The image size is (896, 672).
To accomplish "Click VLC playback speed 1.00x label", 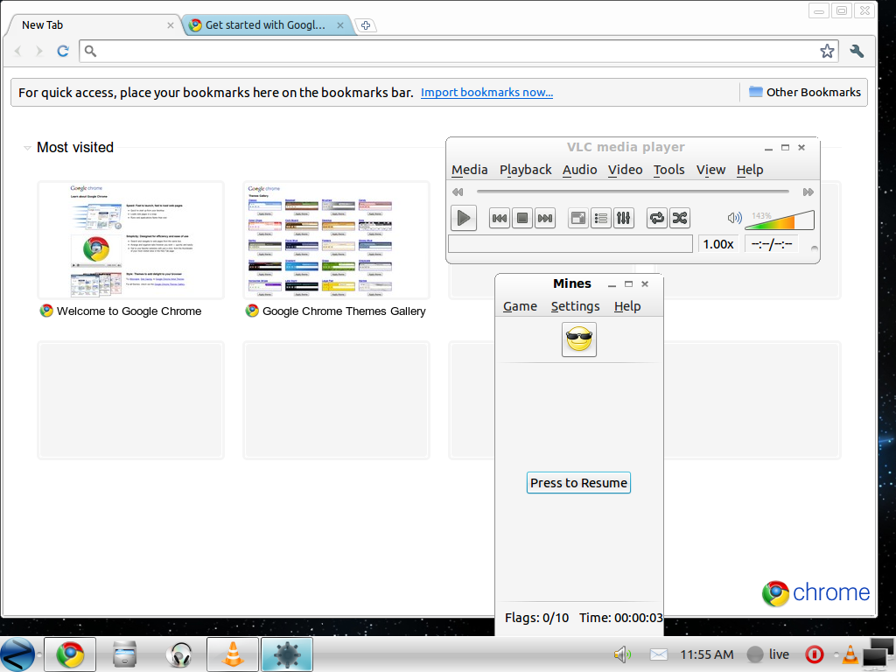I will [x=718, y=244].
